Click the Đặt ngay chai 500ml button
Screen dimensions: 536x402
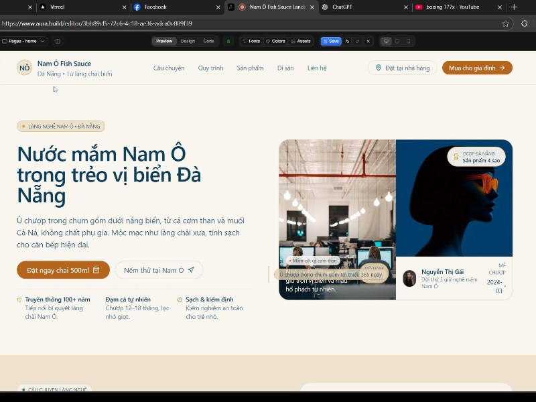click(63, 270)
